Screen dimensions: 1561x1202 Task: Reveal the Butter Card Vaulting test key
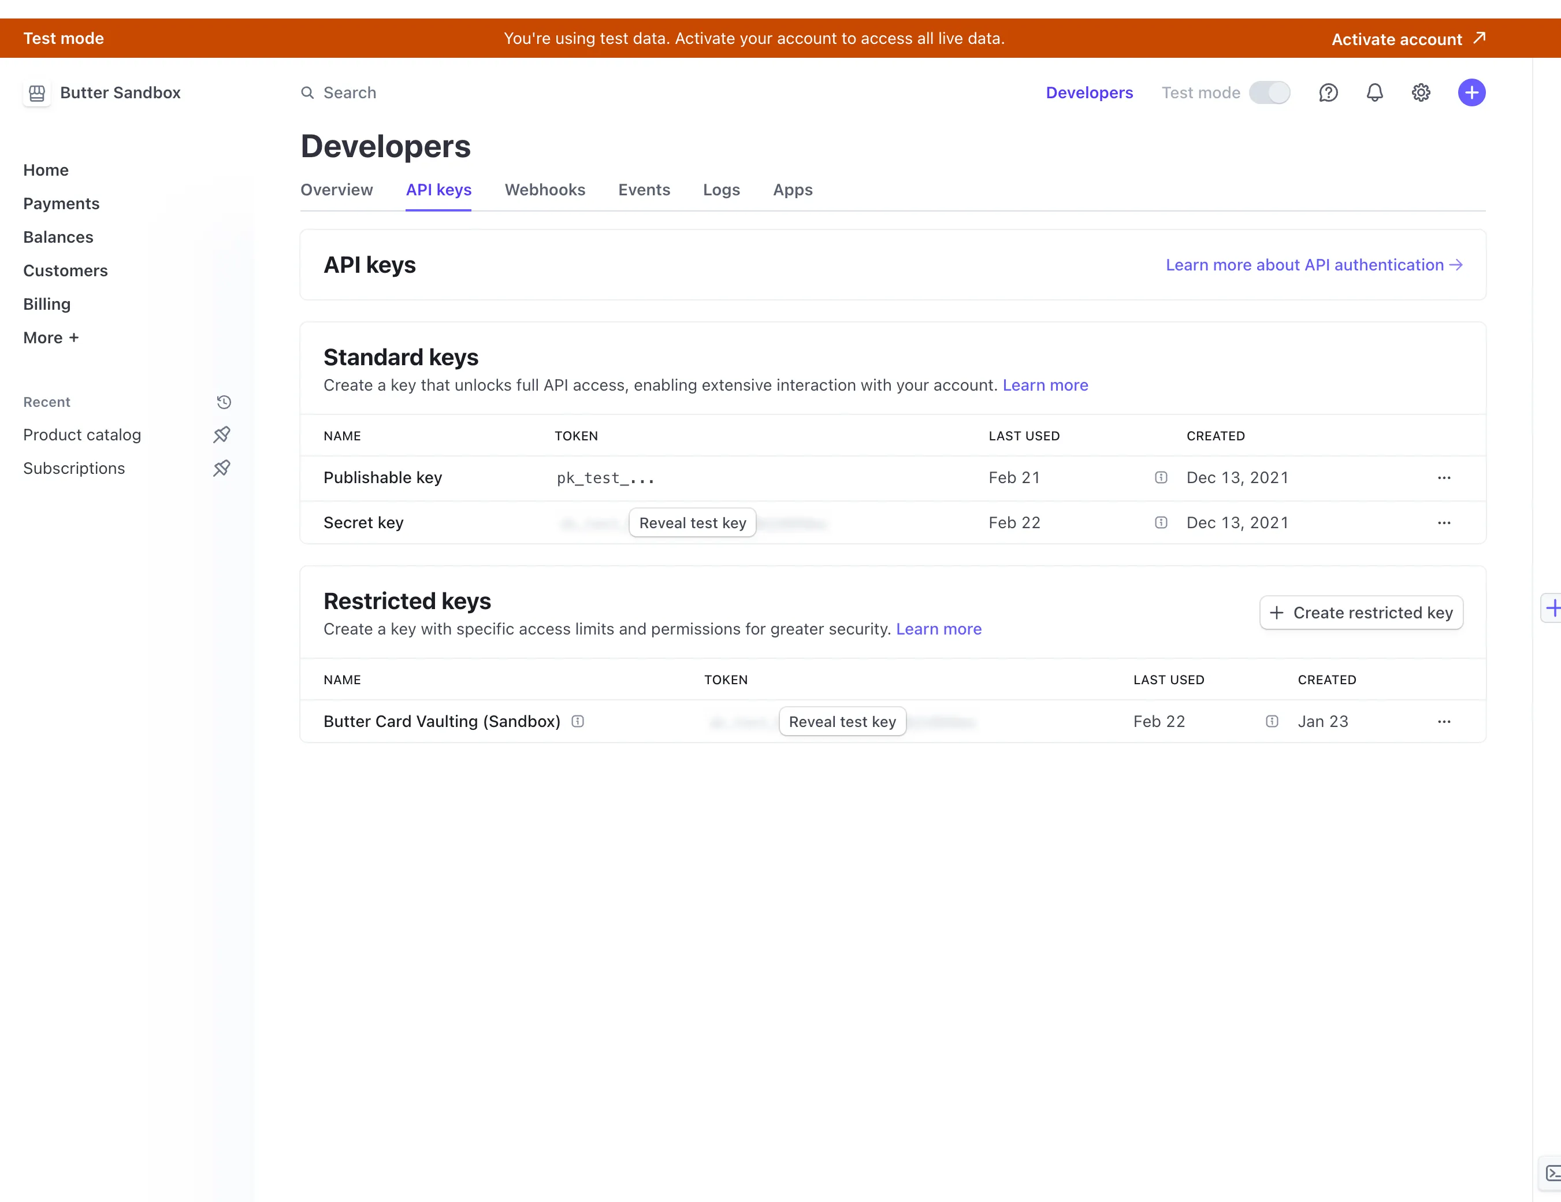(x=842, y=721)
